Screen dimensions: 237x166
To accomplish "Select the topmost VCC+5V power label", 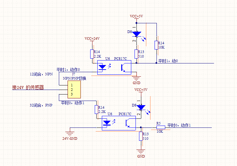I will [136, 16].
